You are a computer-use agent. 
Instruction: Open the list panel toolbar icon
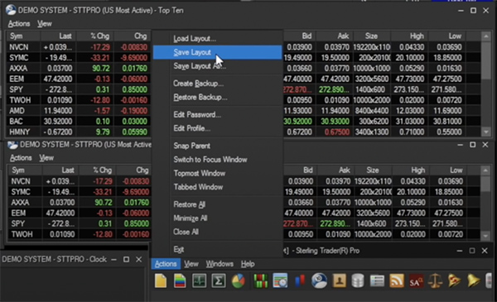coord(377,280)
